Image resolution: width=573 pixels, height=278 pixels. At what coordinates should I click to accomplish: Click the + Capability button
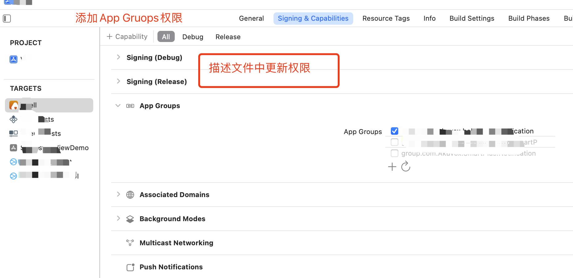point(127,36)
